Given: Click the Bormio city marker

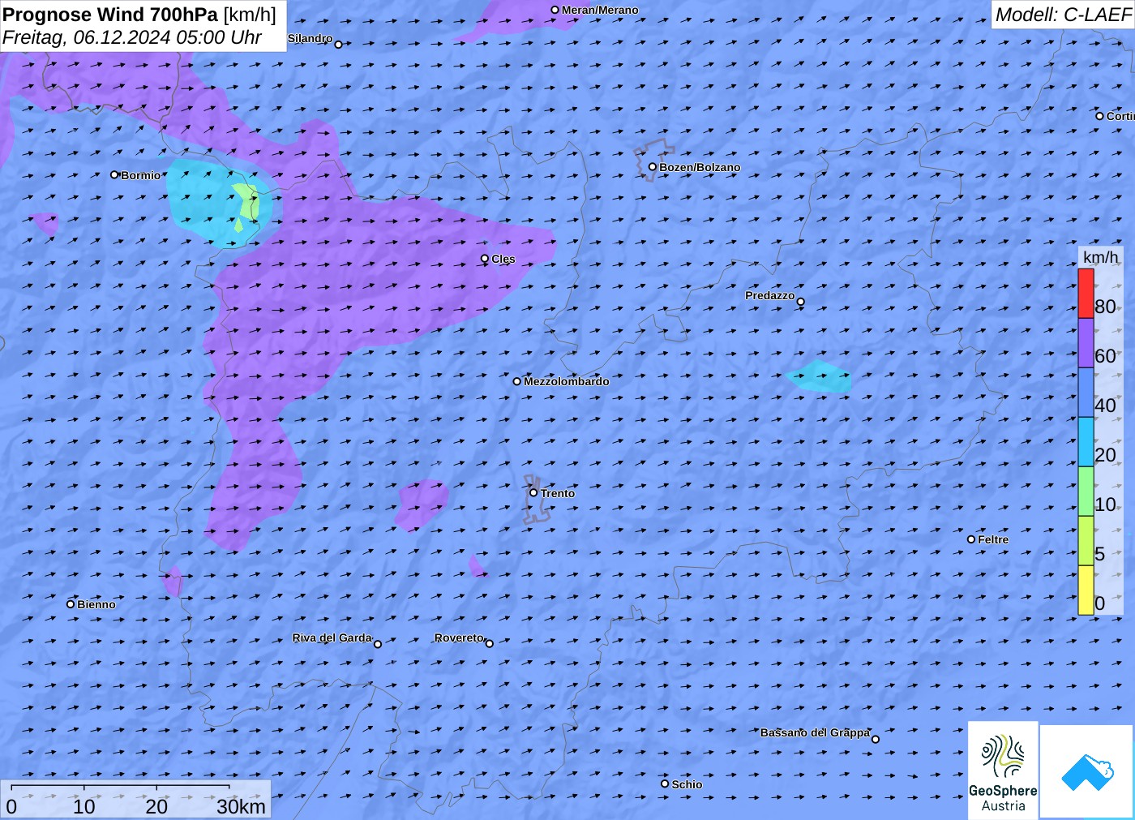Looking at the screenshot, I should [114, 174].
